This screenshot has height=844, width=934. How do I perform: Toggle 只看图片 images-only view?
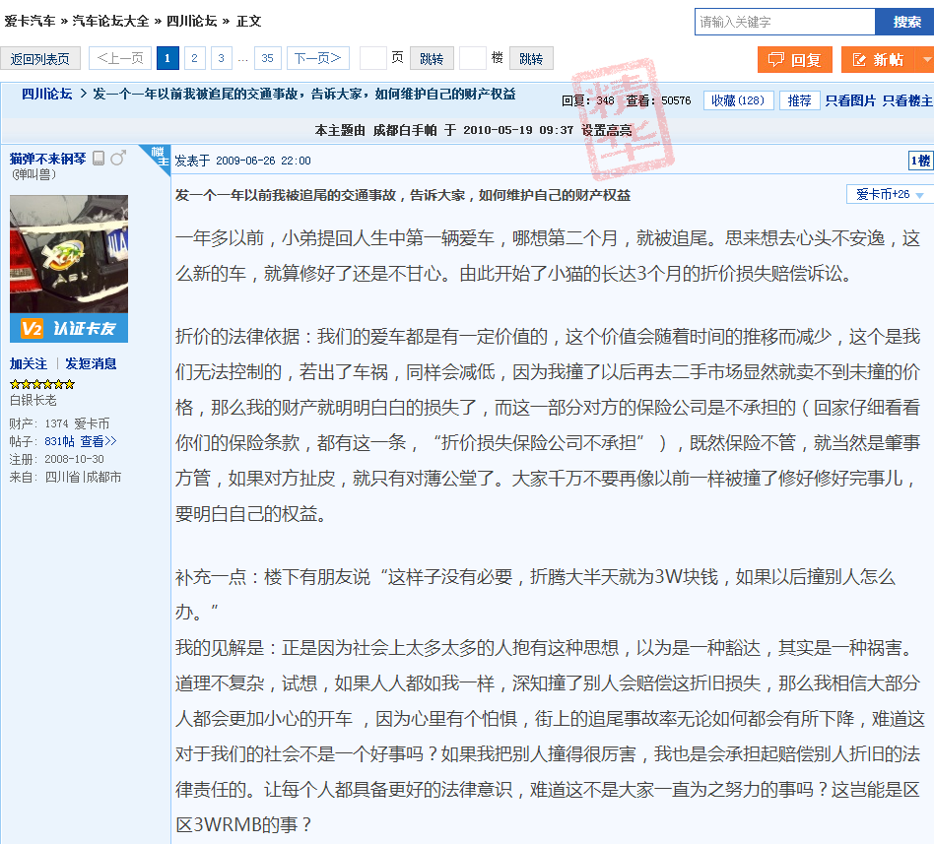[x=850, y=100]
